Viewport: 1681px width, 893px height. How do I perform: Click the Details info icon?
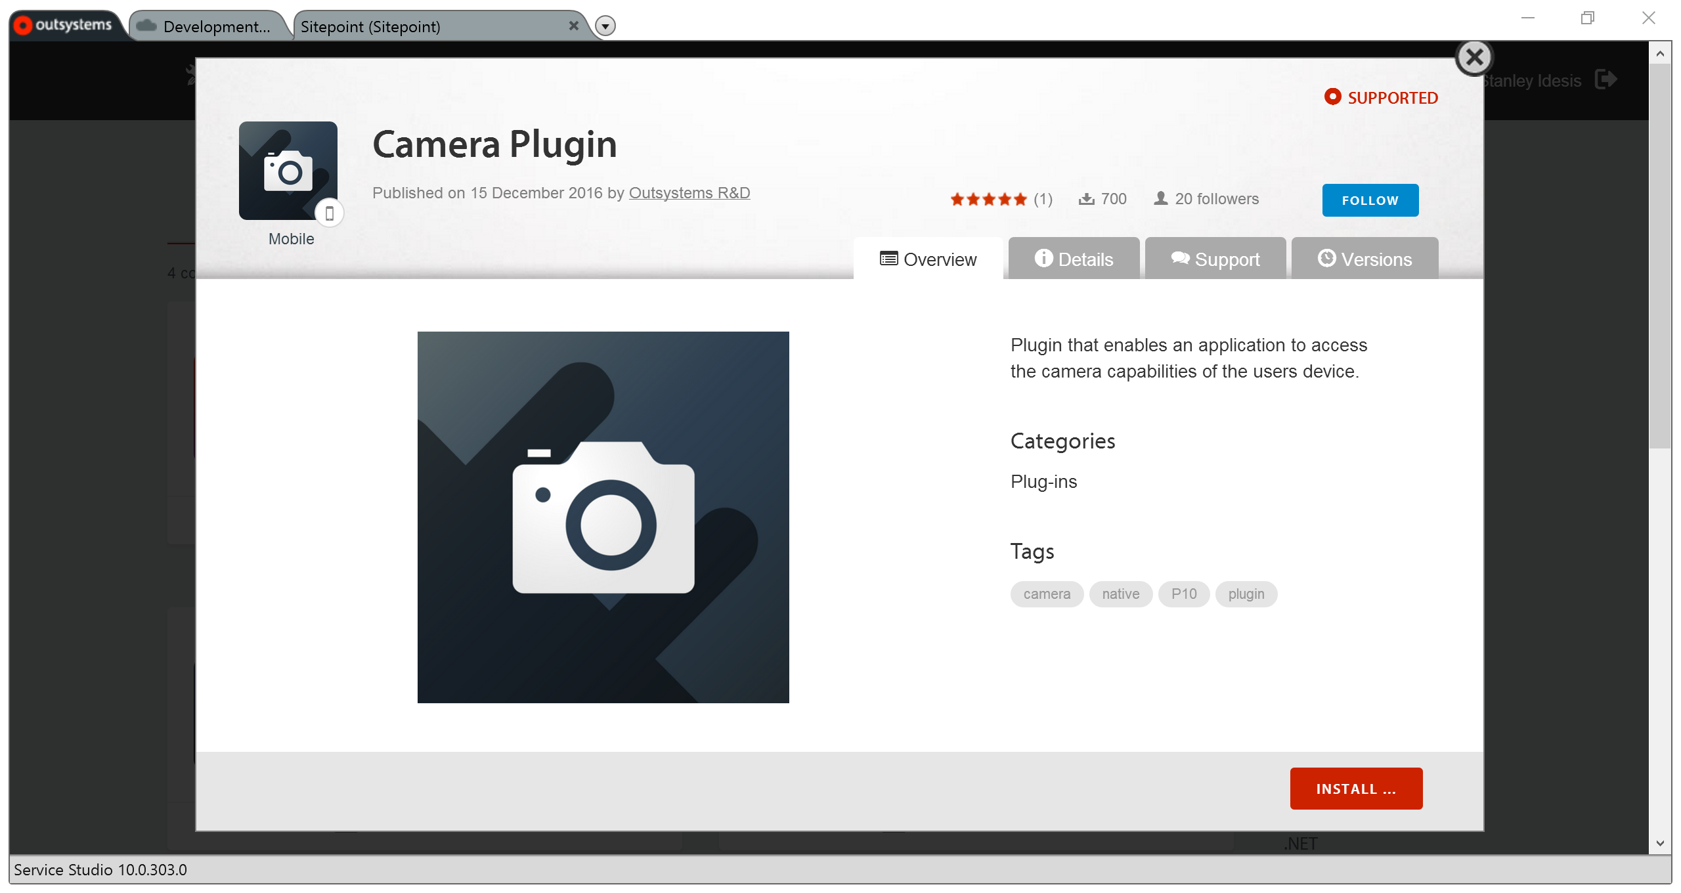pos(1043,258)
